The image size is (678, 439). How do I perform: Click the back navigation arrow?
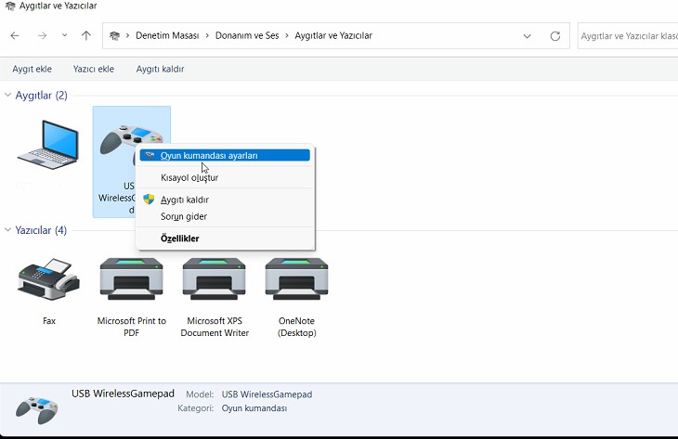tap(15, 36)
